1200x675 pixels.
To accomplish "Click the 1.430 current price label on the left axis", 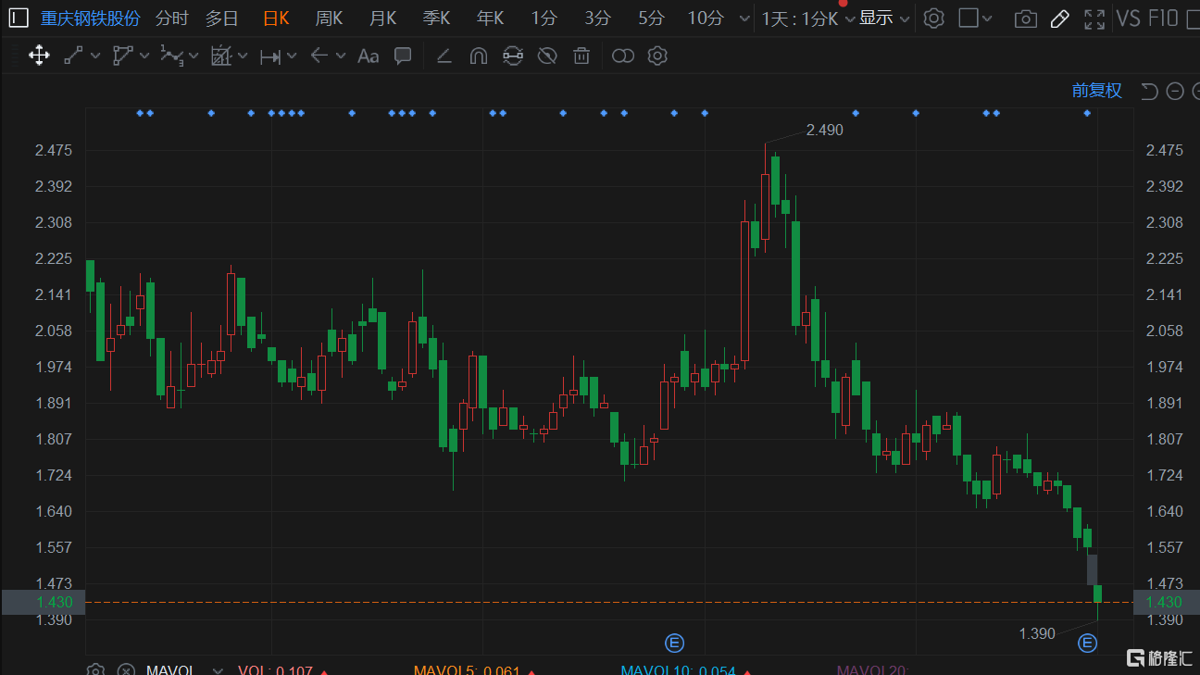I will pyautogui.click(x=46, y=602).
